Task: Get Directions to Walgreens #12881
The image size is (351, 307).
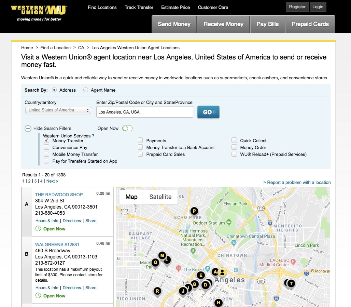Action: tap(72, 288)
